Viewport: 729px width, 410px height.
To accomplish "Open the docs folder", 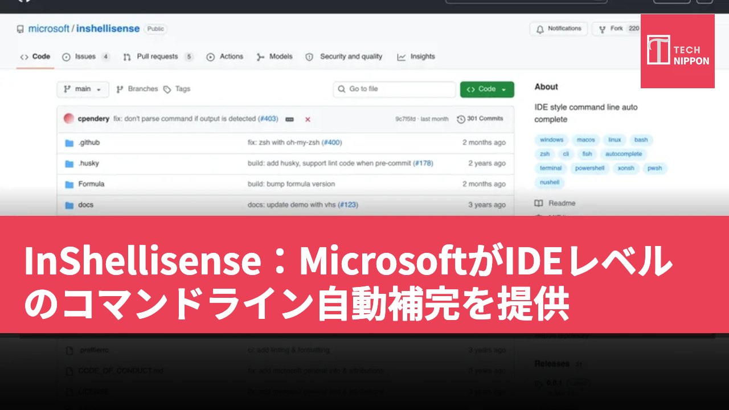I will 85,205.
